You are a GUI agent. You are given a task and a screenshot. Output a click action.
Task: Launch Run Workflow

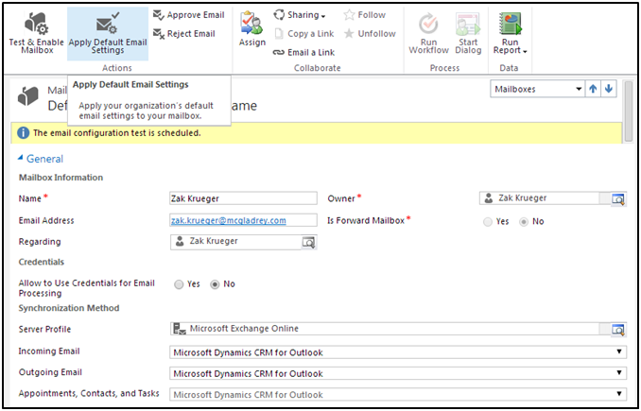pyautogui.click(x=428, y=33)
